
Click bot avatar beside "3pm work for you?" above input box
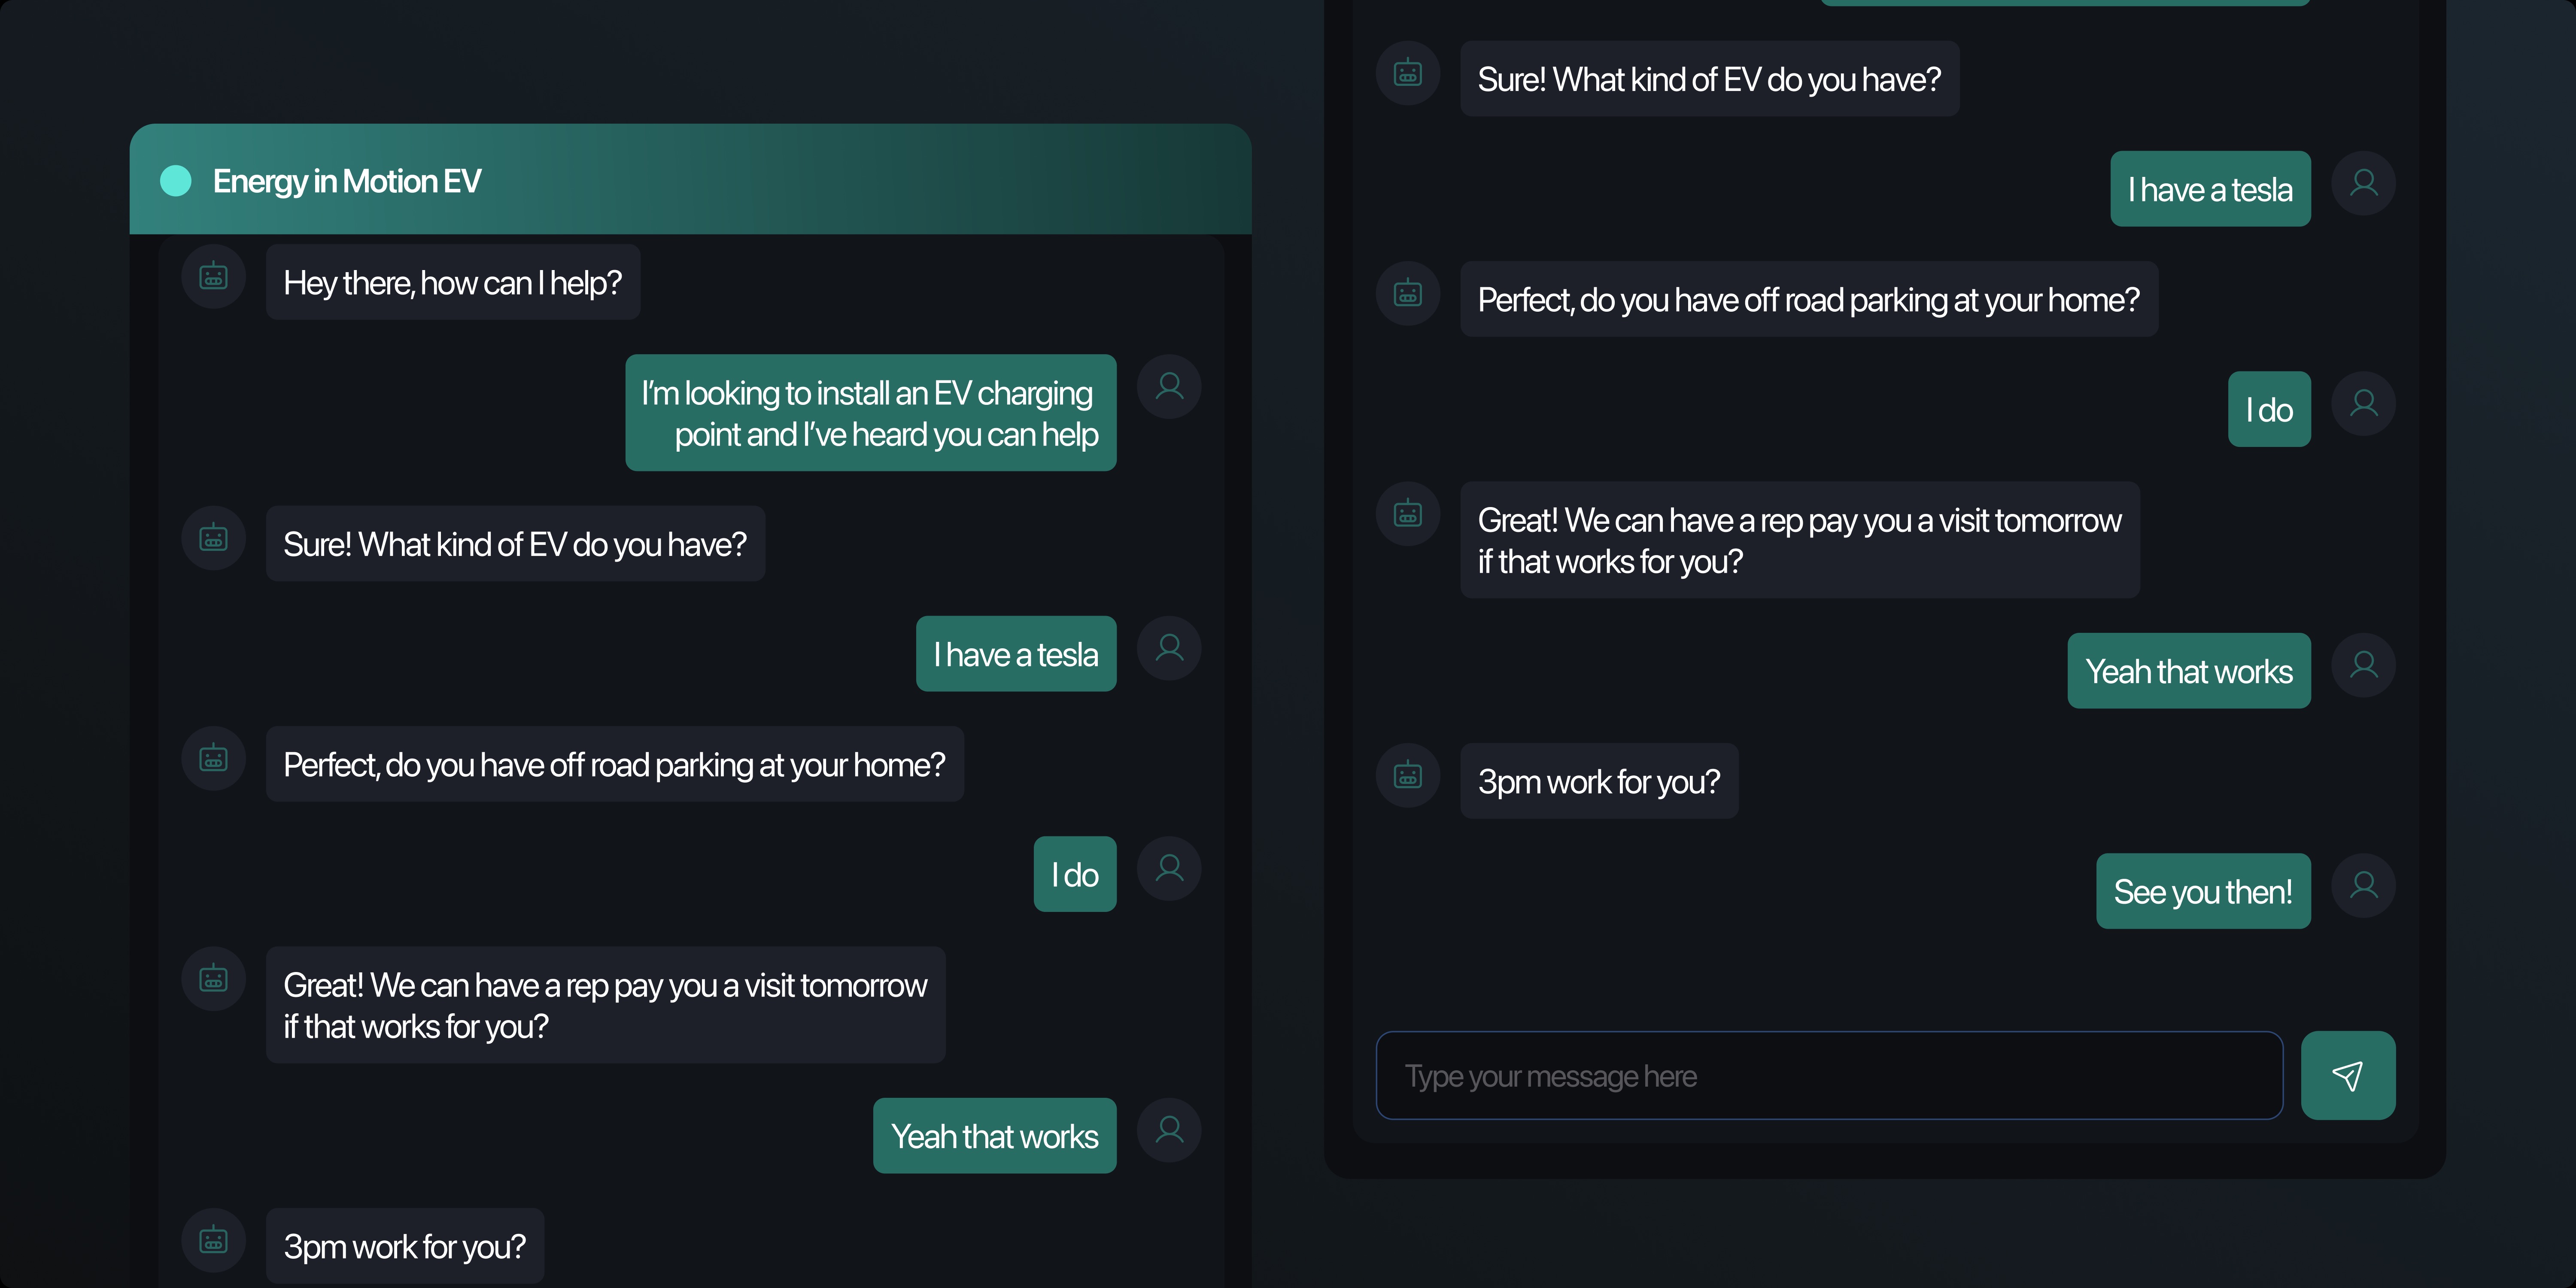coord(1407,775)
